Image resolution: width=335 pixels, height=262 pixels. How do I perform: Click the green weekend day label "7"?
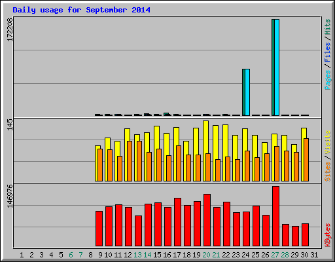coord(80,255)
